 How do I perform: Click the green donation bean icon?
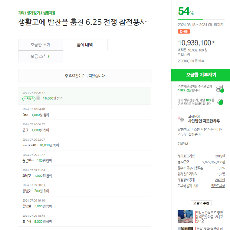click(220, 102)
